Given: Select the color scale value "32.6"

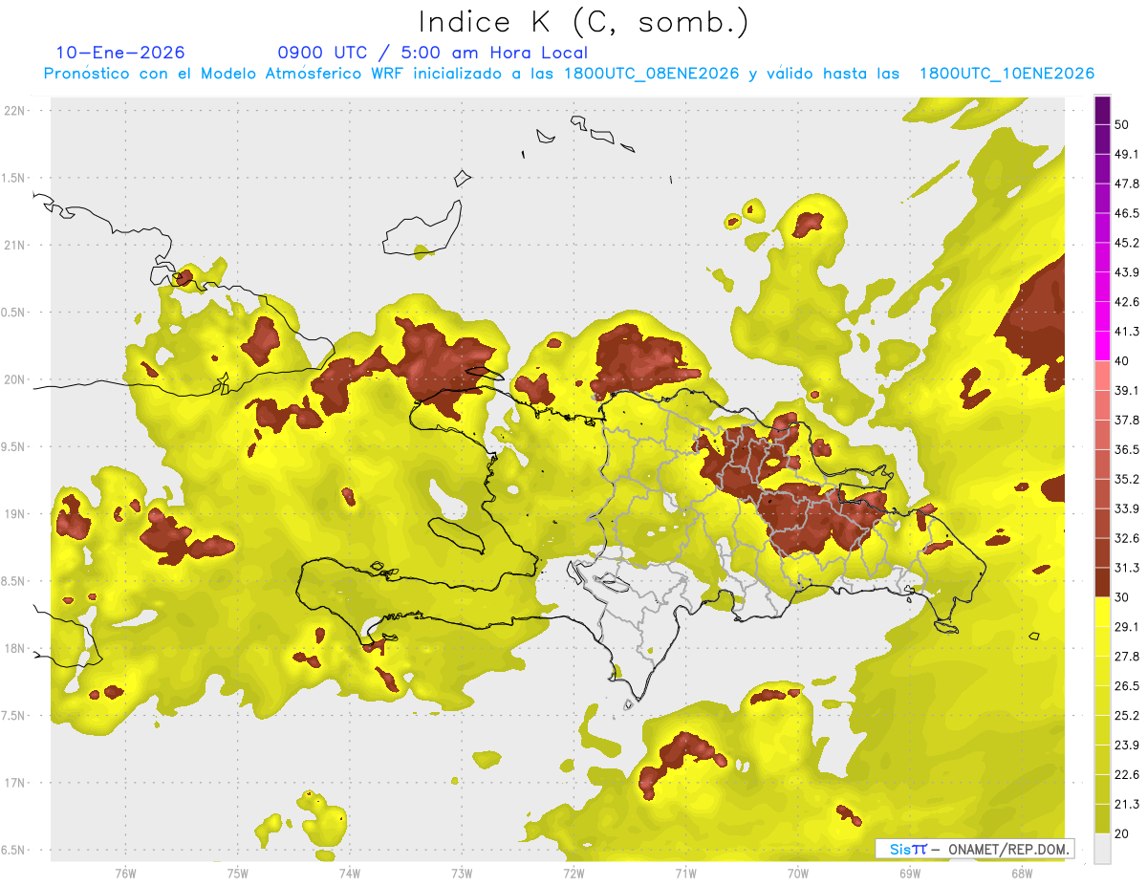Looking at the screenshot, I should pos(1127,538).
